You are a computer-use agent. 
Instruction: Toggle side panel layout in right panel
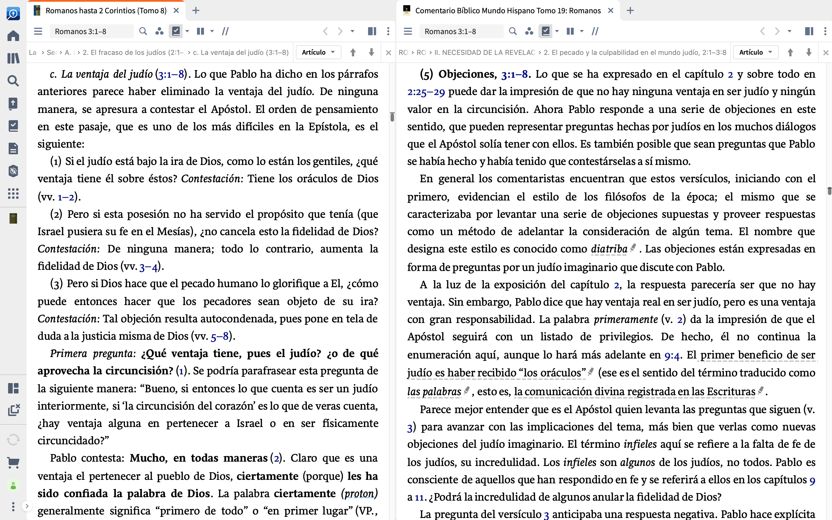[x=809, y=31]
